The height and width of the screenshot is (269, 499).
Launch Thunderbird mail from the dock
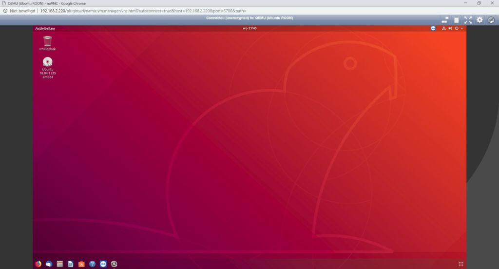(x=49, y=264)
